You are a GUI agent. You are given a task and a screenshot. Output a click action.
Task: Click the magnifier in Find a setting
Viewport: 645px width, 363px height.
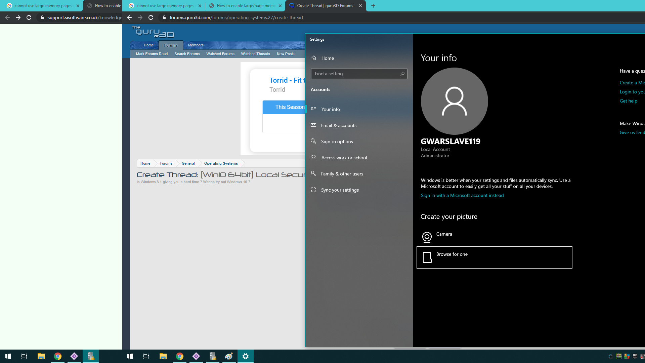click(402, 74)
